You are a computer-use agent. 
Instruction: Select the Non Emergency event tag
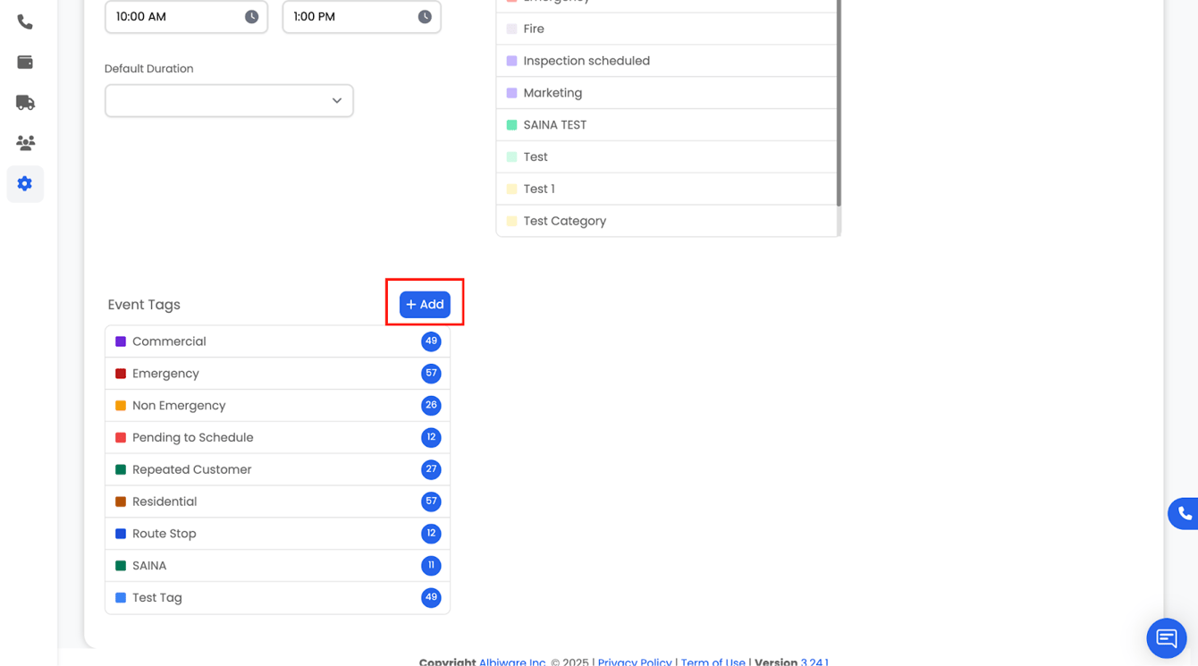pos(277,406)
